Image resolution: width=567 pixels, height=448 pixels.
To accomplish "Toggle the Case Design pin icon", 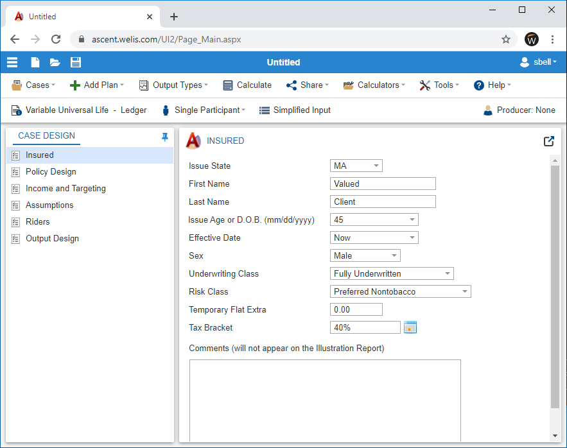I will pos(165,137).
